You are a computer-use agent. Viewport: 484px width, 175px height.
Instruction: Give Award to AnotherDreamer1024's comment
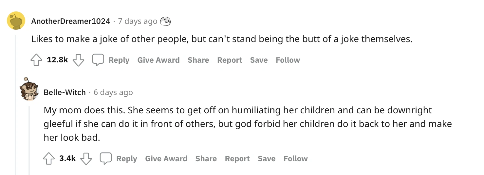point(158,60)
